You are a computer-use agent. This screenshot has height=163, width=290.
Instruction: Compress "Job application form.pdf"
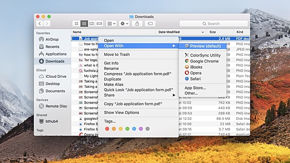coord(138,74)
